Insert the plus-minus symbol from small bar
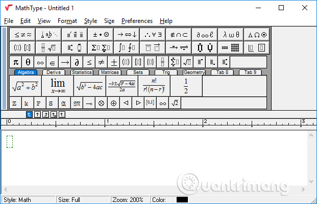 (x=114, y=62)
